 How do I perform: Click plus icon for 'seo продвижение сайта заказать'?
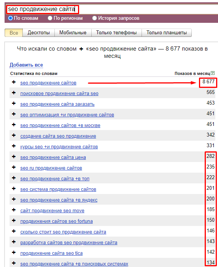coord(14,103)
